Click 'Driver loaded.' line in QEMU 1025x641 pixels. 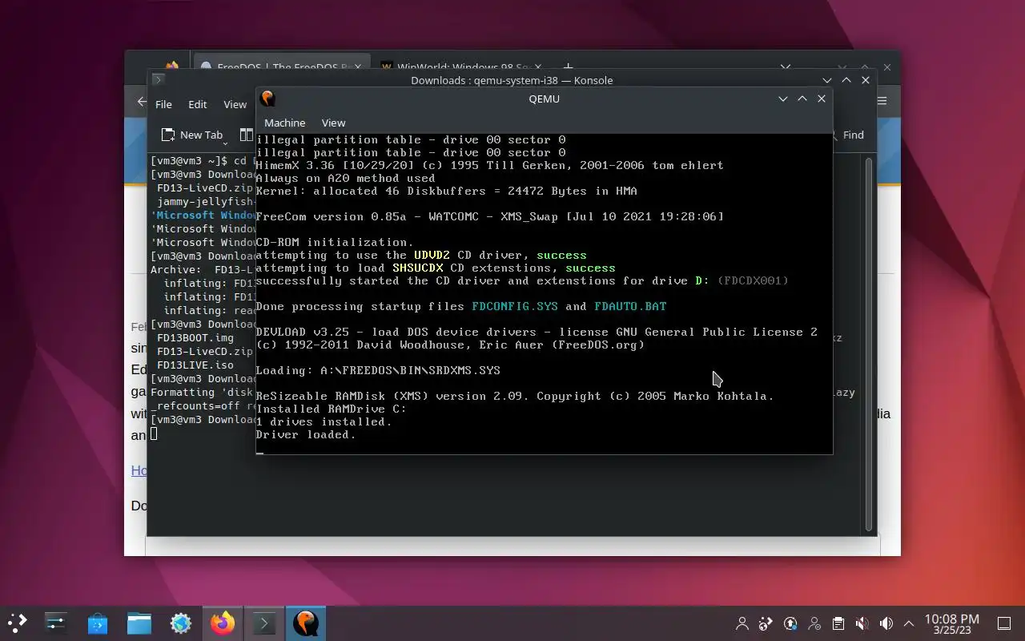pos(306,434)
